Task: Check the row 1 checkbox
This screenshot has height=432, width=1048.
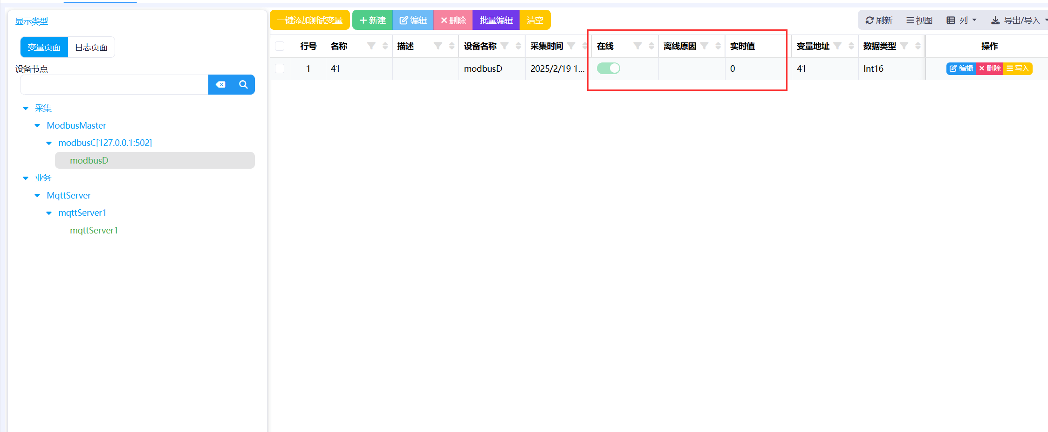Action: tap(280, 68)
